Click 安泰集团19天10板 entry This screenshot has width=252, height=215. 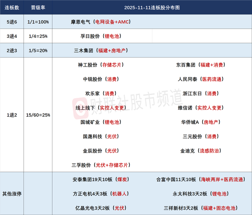(101, 179)
